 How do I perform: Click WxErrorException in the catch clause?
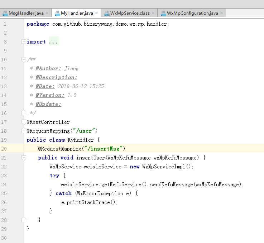point(100,193)
